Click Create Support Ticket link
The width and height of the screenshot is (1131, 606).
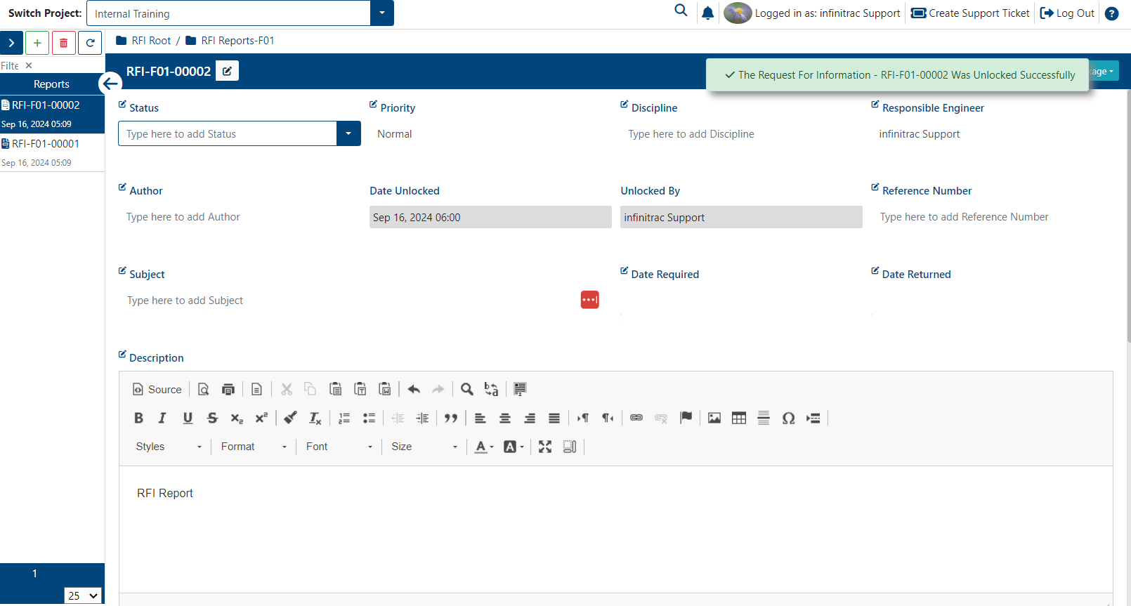tap(970, 13)
